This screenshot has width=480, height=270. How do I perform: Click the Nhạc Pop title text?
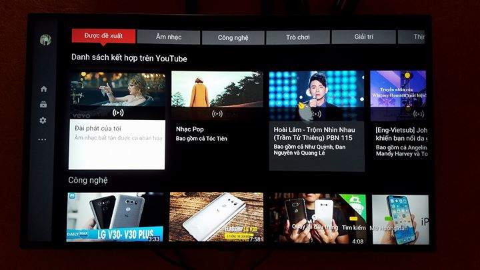point(190,129)
